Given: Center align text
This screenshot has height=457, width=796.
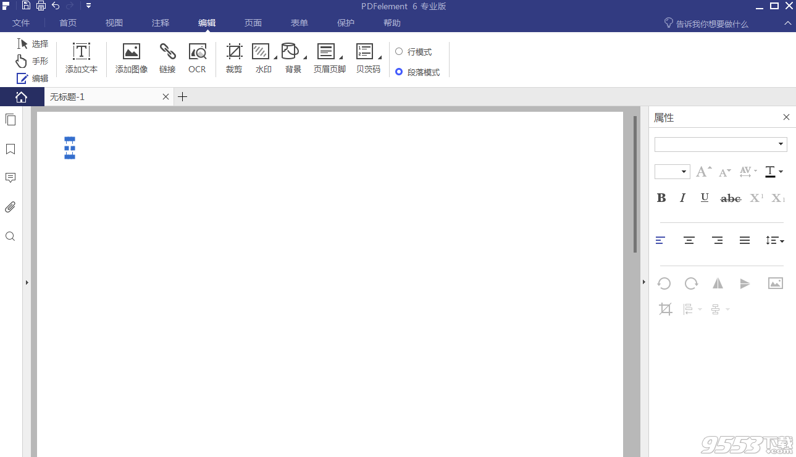Looking at the screenshot, I should pyautogui.click(x=689, y=240).
